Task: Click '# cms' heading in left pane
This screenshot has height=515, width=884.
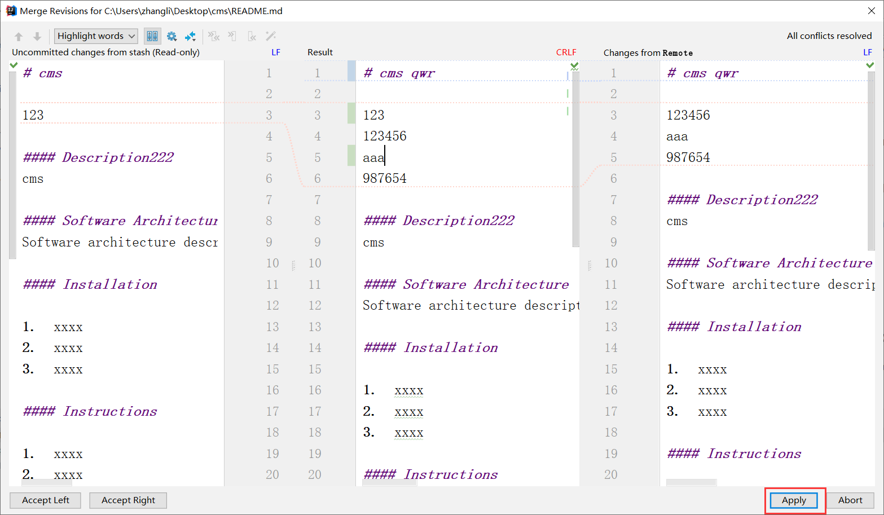Action: pos(42,73)
